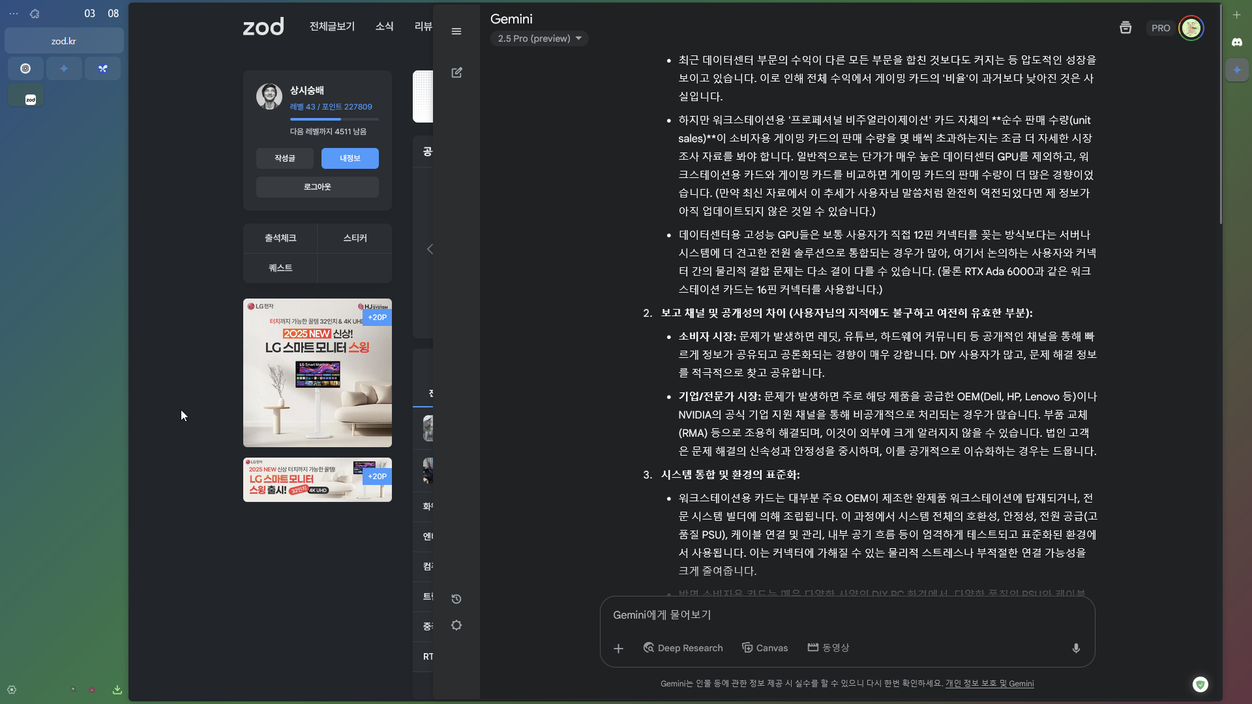Click the Gemini icon in right side panel
1252x704 pixels.
coord(1237,70)
